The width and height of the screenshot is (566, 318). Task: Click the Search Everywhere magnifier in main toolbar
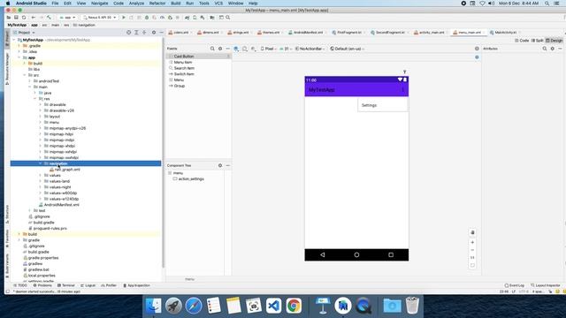(x=228, y=18)
